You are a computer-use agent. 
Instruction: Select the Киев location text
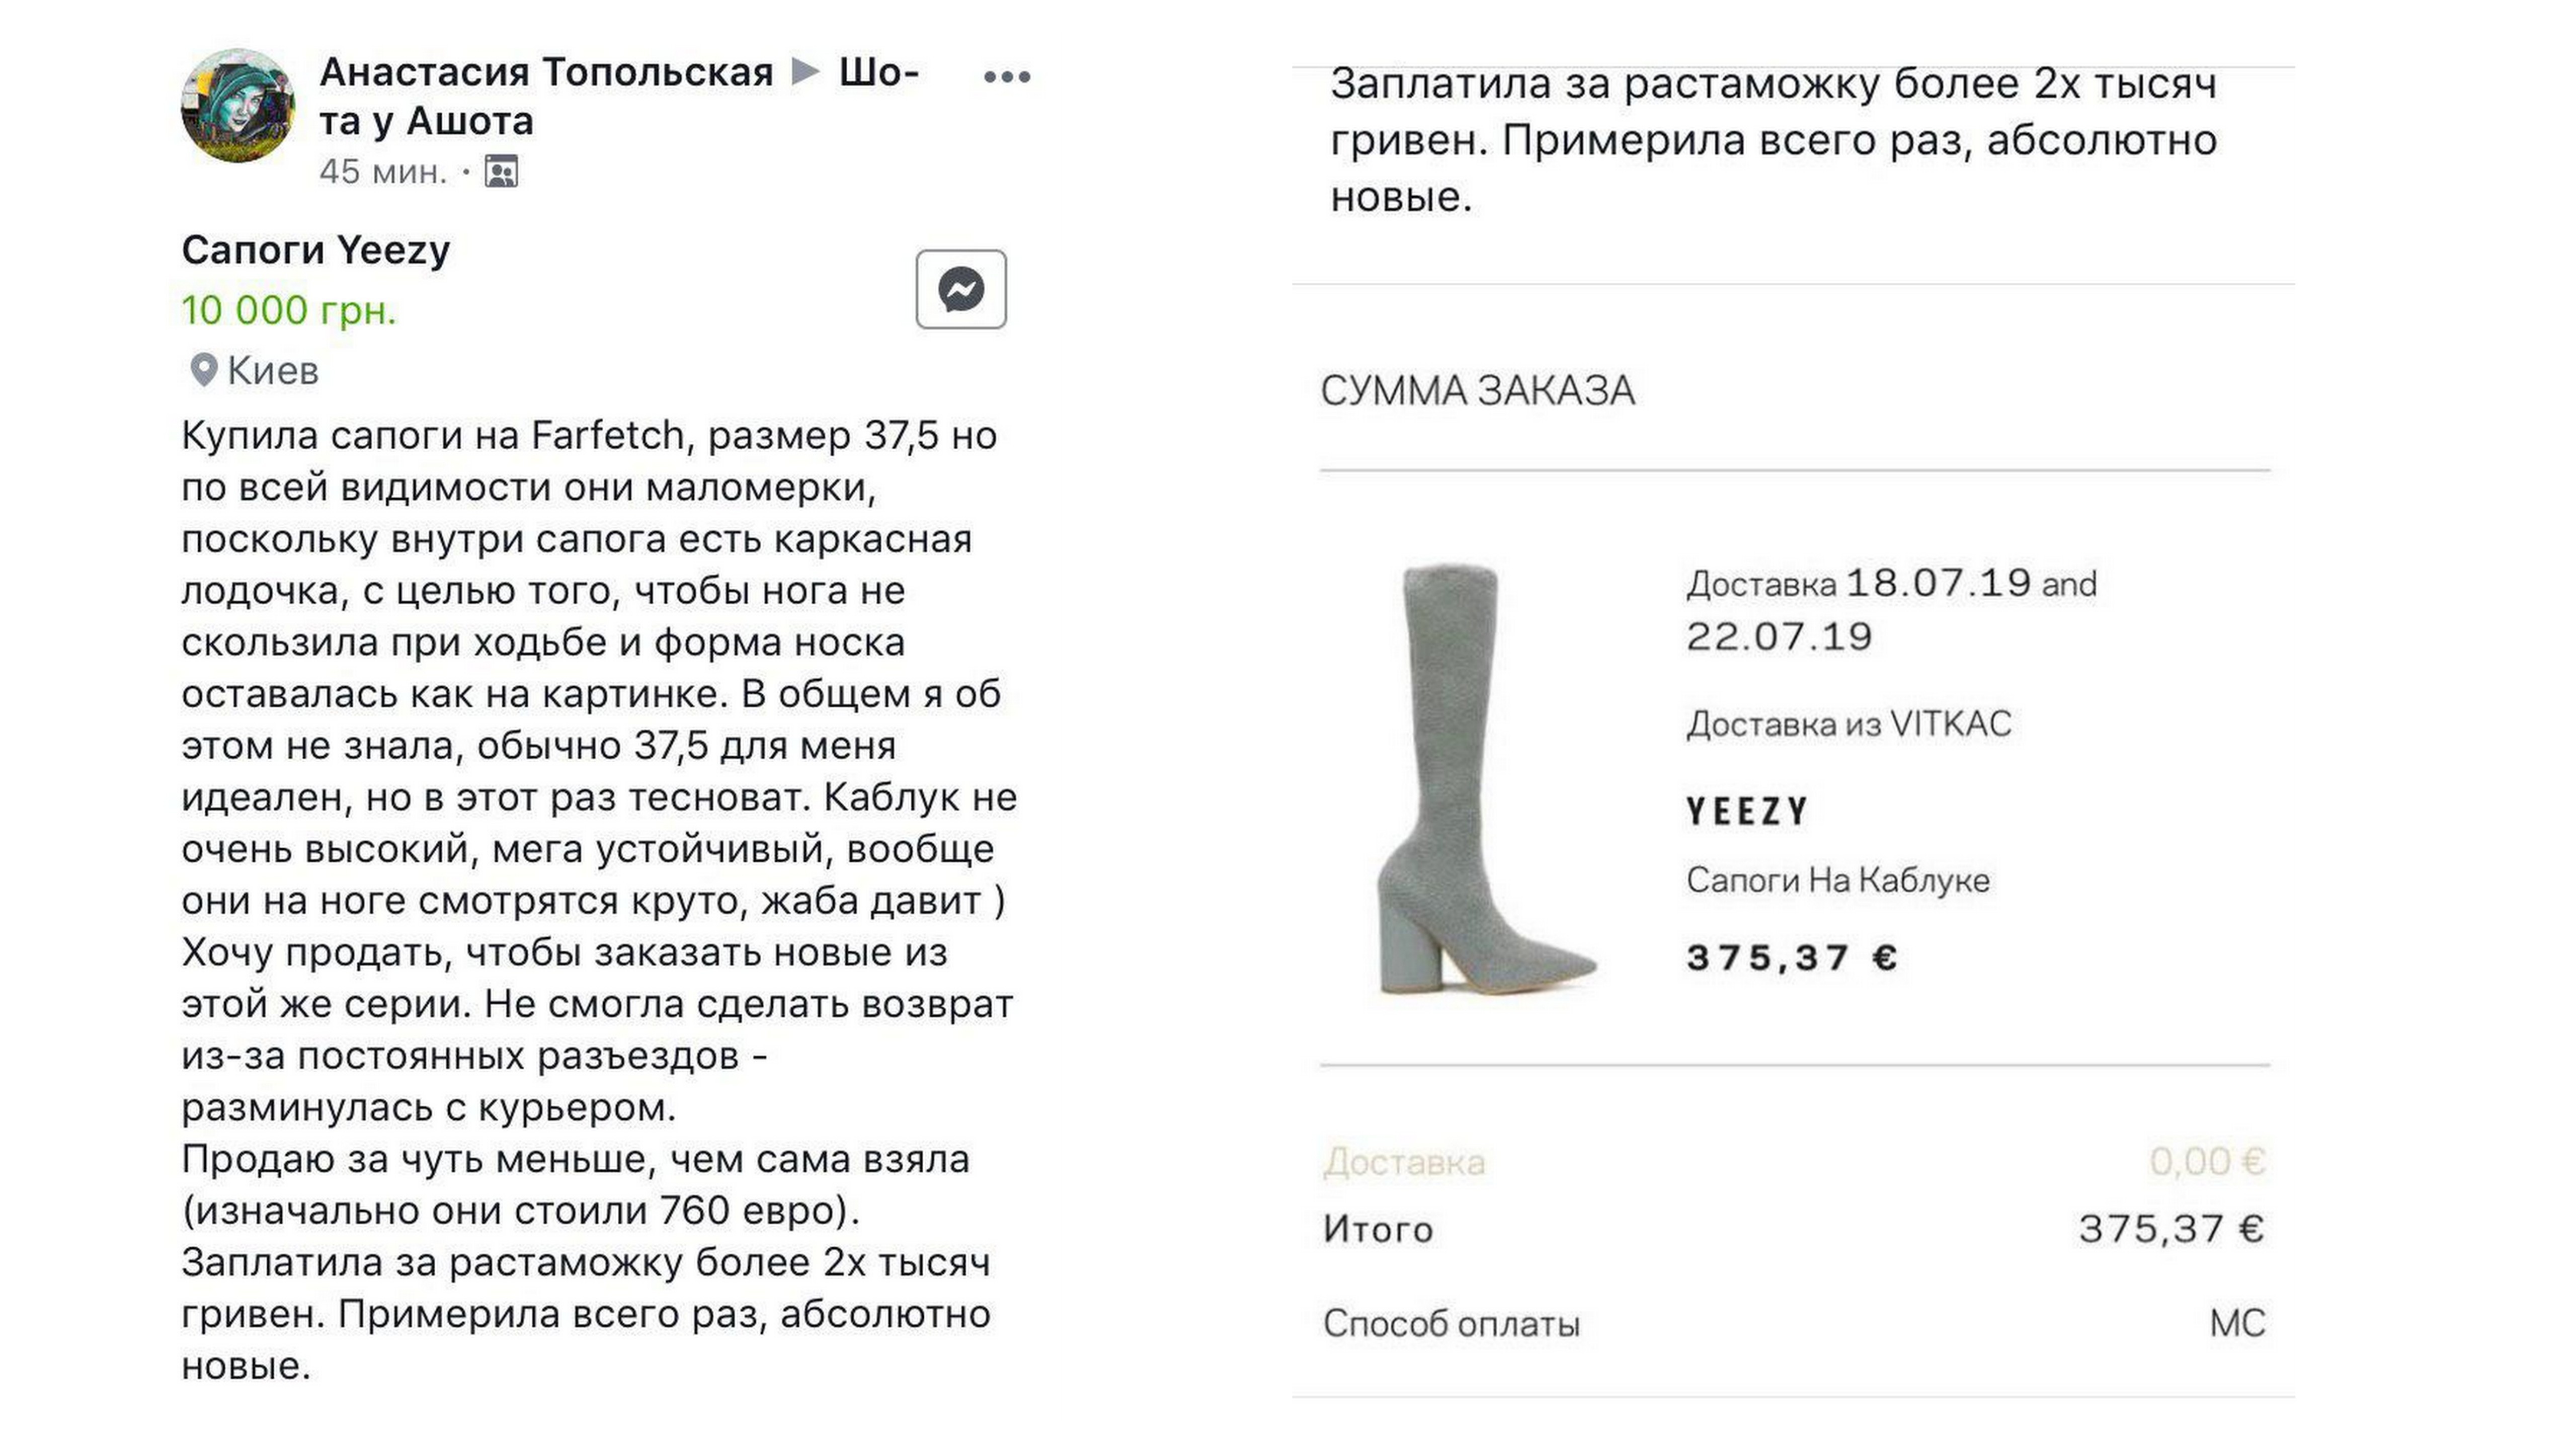coord(273,371)
